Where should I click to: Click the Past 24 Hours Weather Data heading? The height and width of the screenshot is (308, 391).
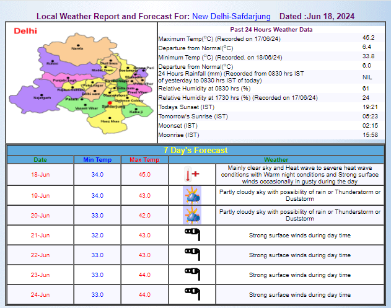click(271, 29)
